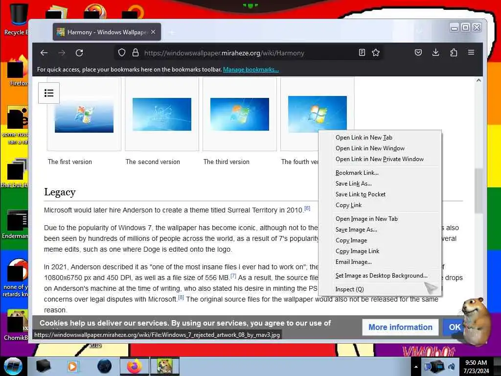Image resolution: width=501 pixels, height=376 pixels.
Task: Select Save Link to Pocket
Action: pyautogui.click(x=380, y=194)
